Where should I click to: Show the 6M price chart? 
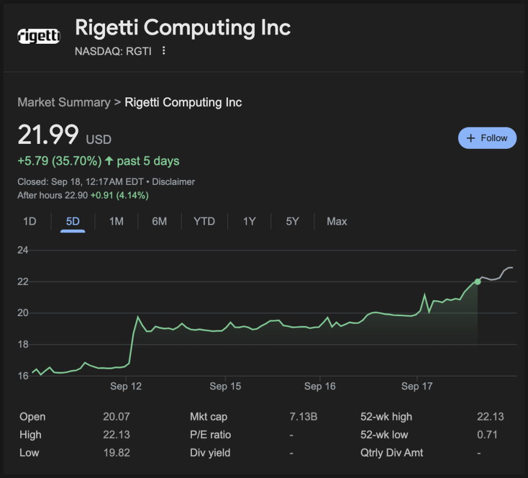click(x=159, y=221)
